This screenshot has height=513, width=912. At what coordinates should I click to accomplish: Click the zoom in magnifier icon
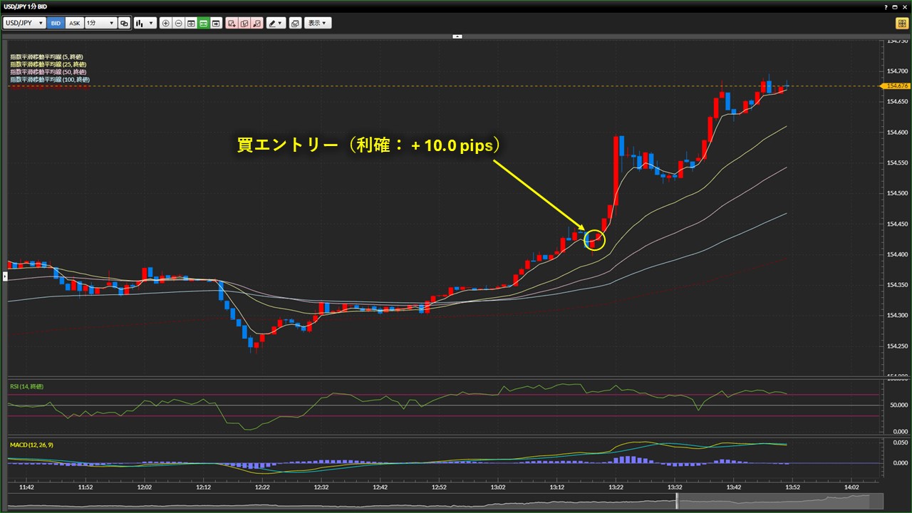click(166, 23)
